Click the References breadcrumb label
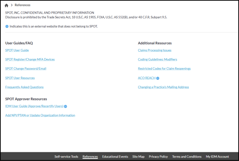This screenshot has width=239, height=161. pyautogui.click(x=22, y=5)
